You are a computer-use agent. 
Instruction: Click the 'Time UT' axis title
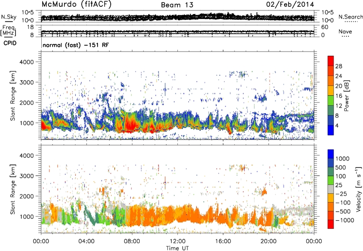(177, 248)
